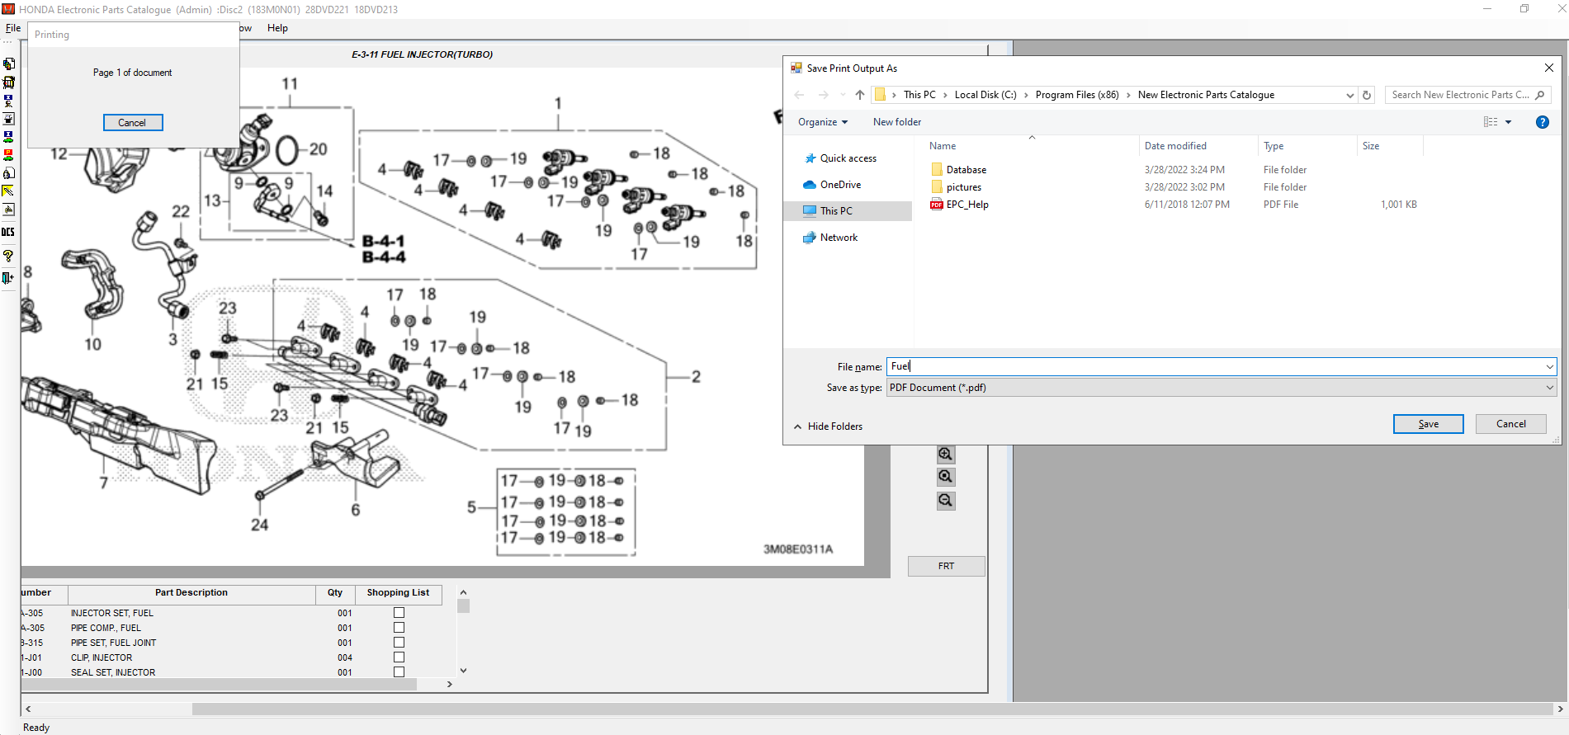
Task: Click the DCS toolbar icon
Action: pos(8,232)
